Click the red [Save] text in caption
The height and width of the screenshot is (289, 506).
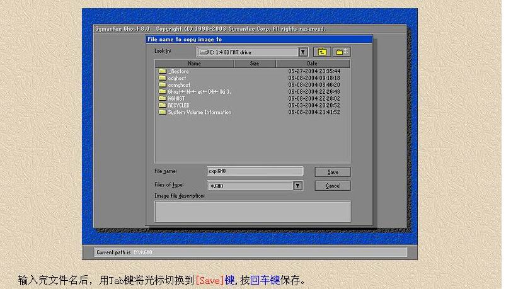pos(210,280)
